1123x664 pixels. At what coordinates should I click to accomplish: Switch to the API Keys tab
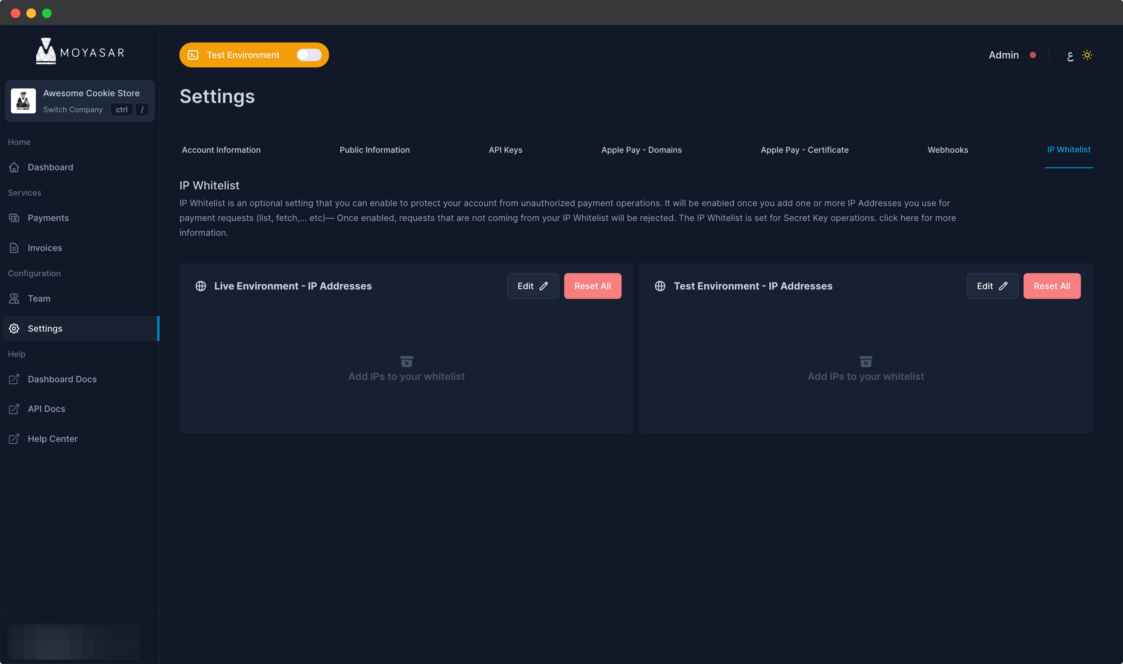pos(505,150)
